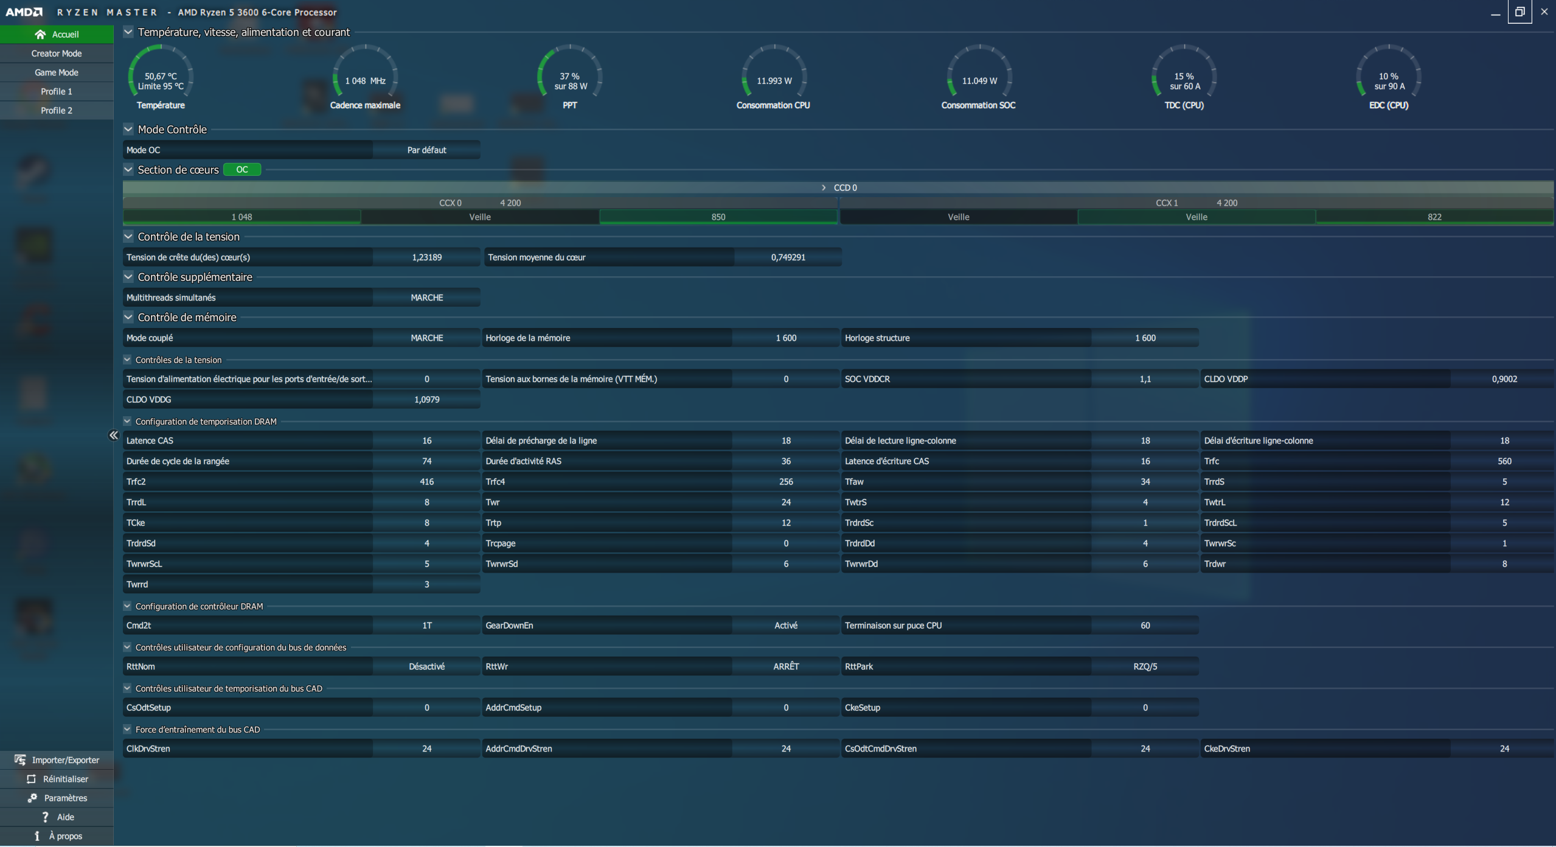Toggle Mode couplé MARCHE value
The height and width of the screenshot is (847, 1556).
coord(426,338)
